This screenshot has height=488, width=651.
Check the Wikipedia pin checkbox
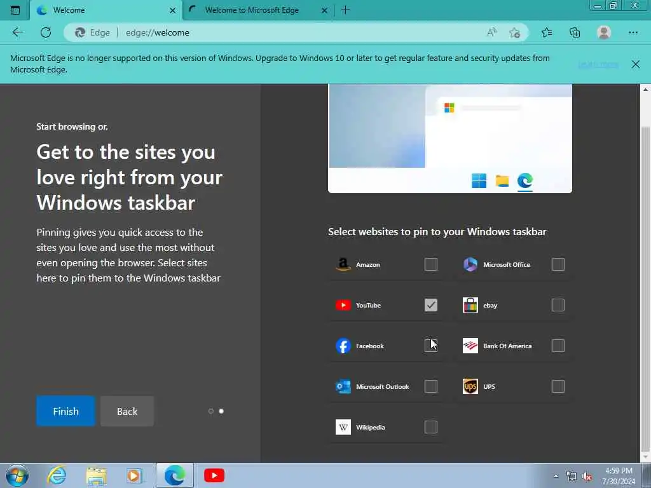pyautogui.click(x=431, y=427)
